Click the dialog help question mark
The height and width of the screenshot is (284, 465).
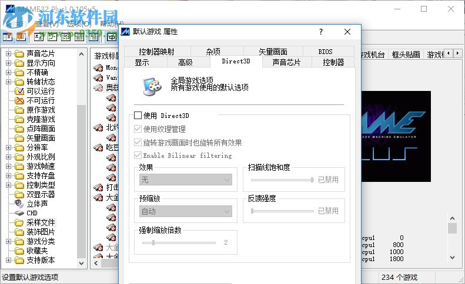[x=321, y=32]
